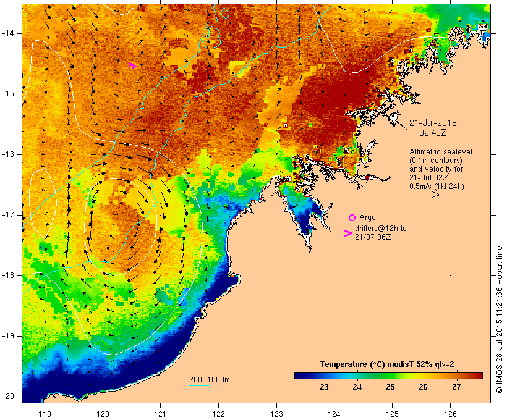This screenshot has width=507, height=420.
Task: Click the color bar value '27'
Action: [x=456, y=387]
